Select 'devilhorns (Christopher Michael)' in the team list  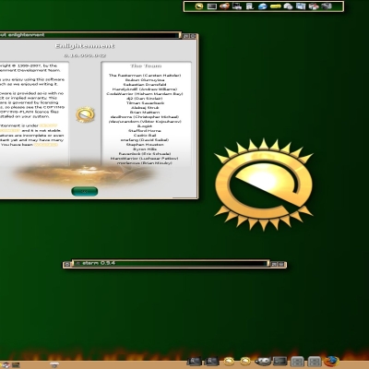(145, 117)
